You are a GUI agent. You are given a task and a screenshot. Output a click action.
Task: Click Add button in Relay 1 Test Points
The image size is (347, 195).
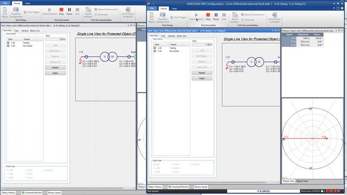tap(202, 50)
